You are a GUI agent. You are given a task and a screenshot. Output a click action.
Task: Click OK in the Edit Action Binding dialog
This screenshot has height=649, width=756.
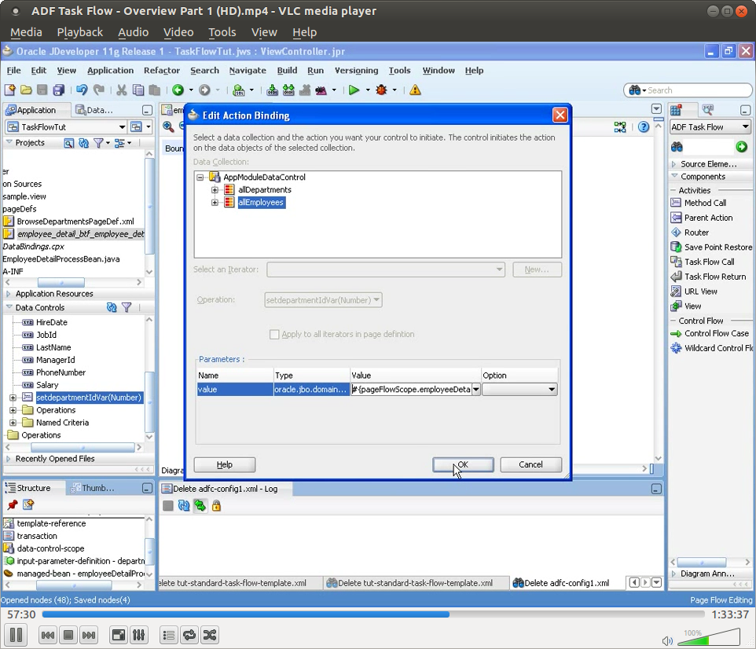[462, 464]
